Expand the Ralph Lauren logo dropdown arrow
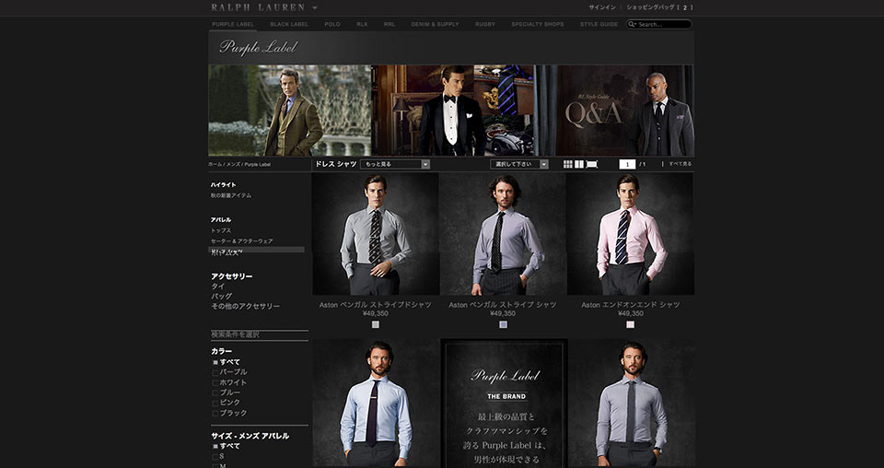 [315, 8]
